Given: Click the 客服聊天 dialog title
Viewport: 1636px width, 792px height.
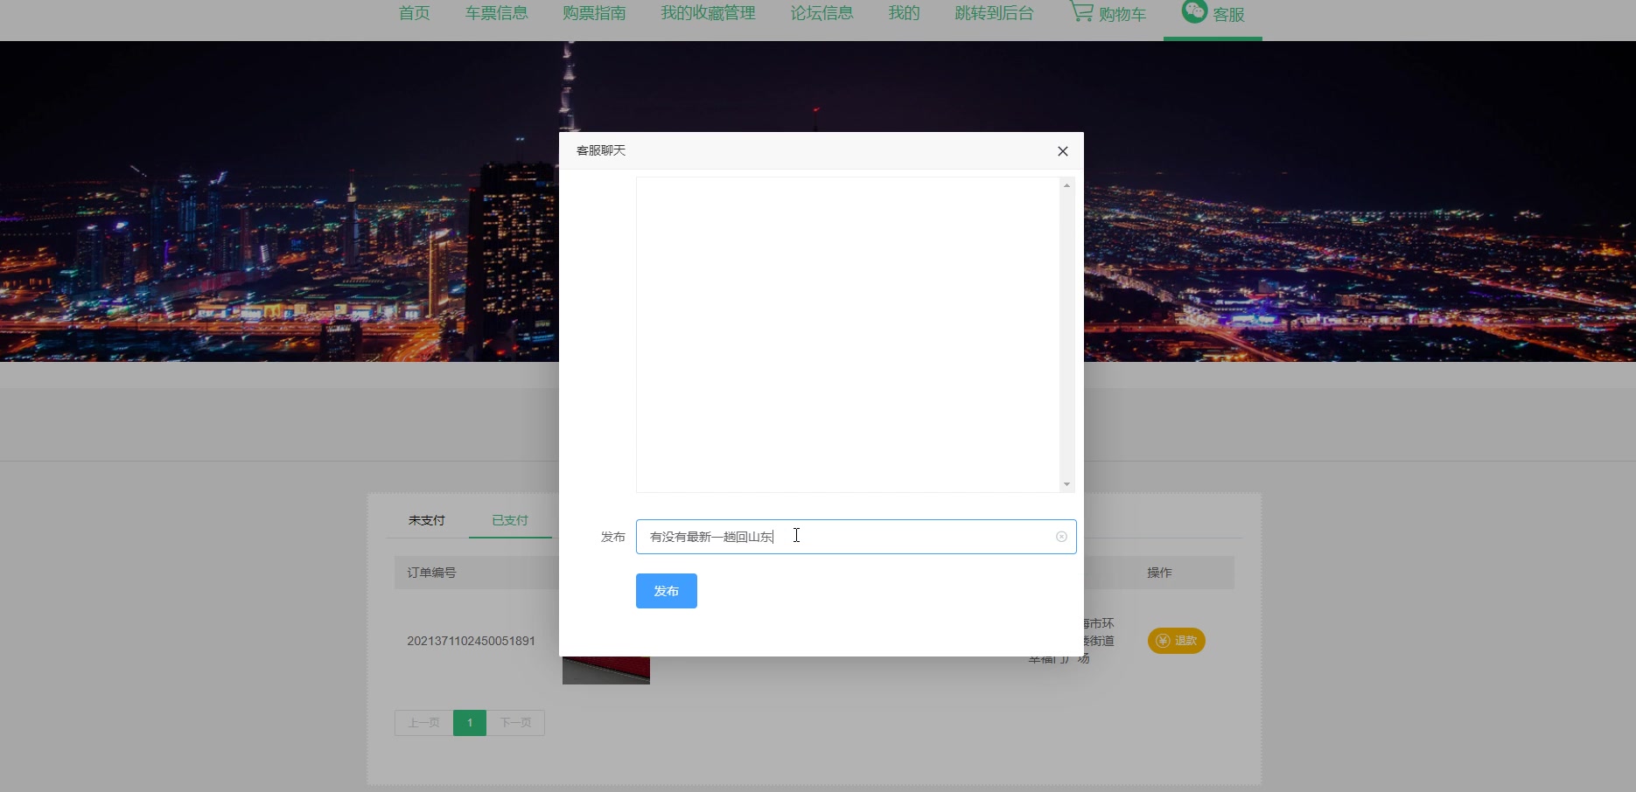Looking at the screenshot, I should click(x=601, y=150).
